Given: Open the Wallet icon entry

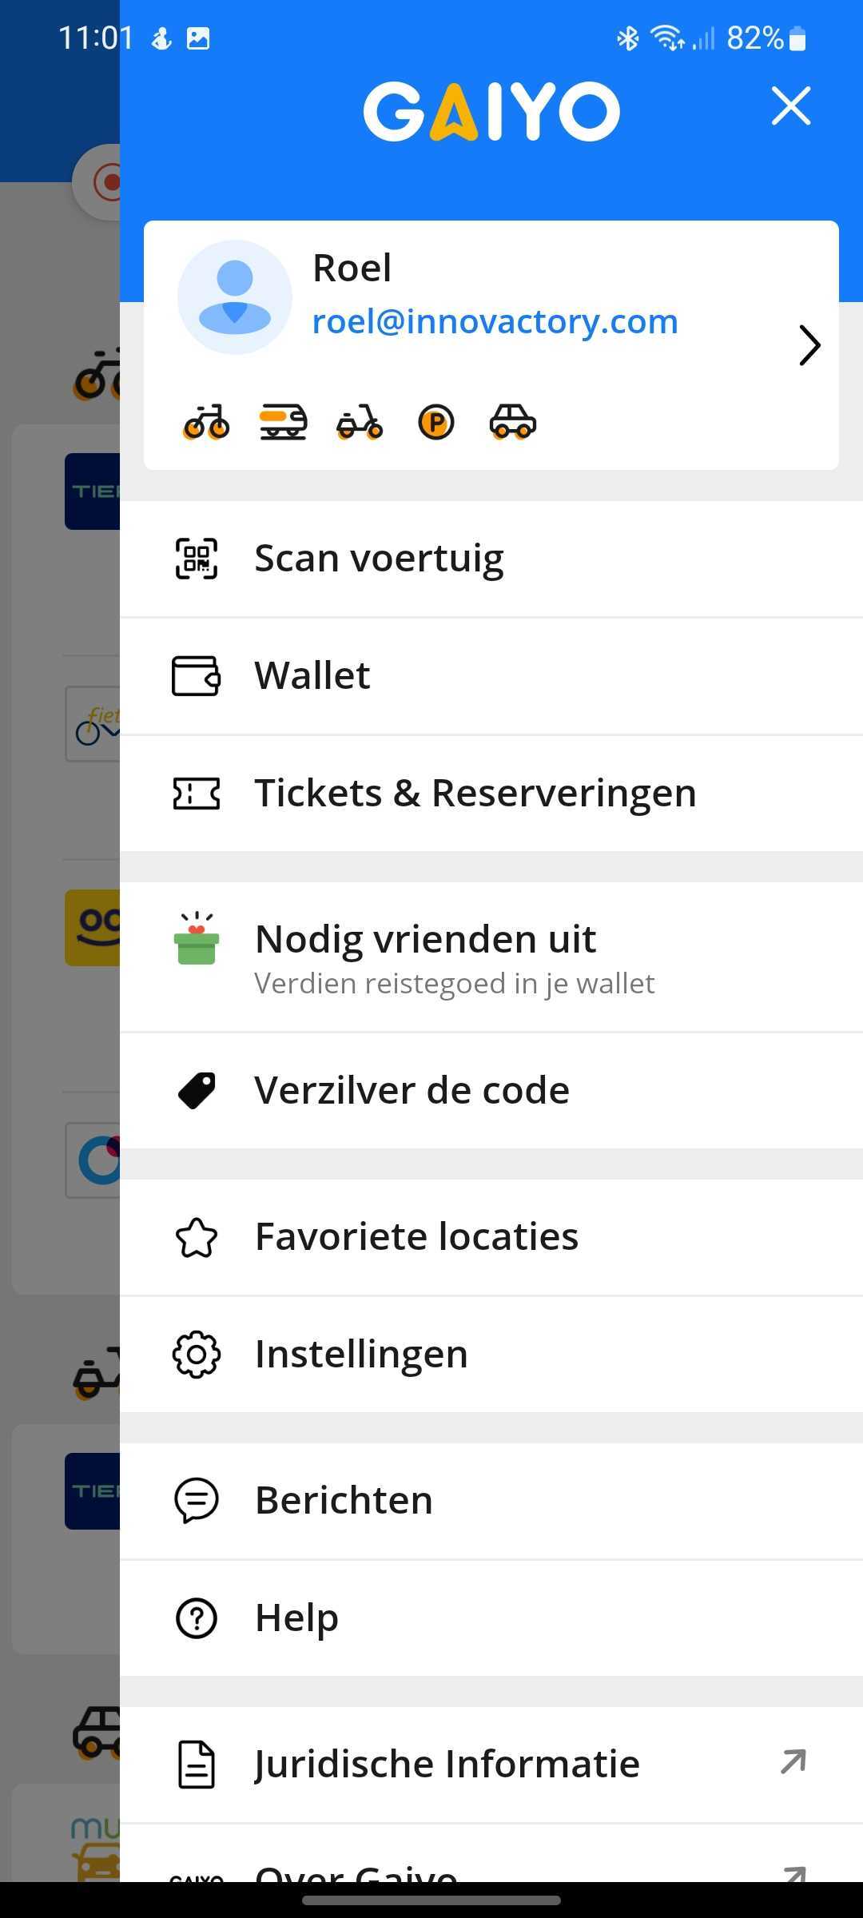Looking at the screenshot, I should [196, 675].
